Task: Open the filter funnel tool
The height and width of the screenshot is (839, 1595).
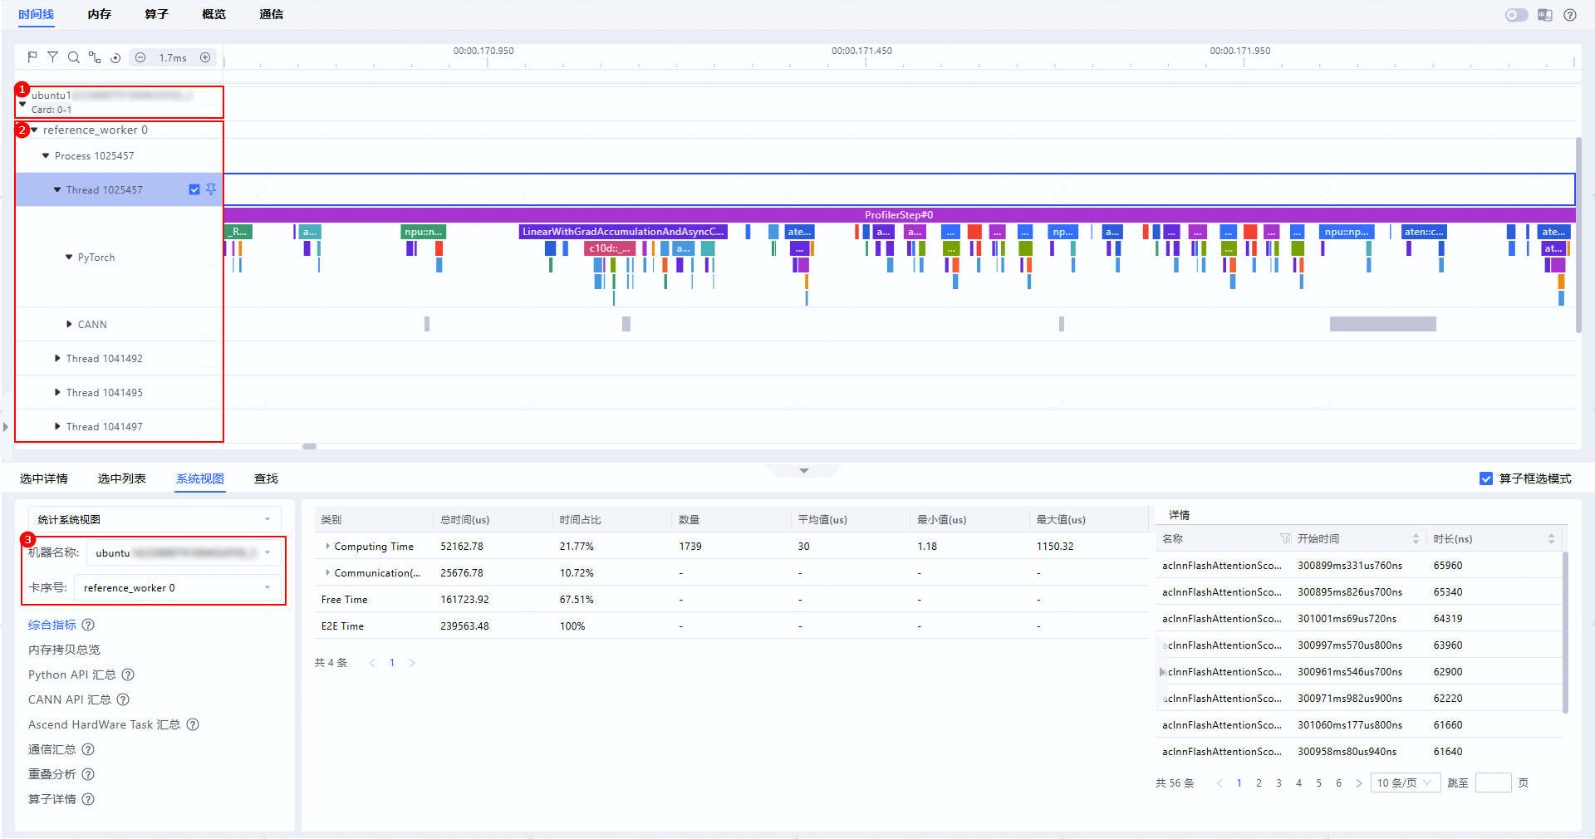Action: tap(52, 57)
